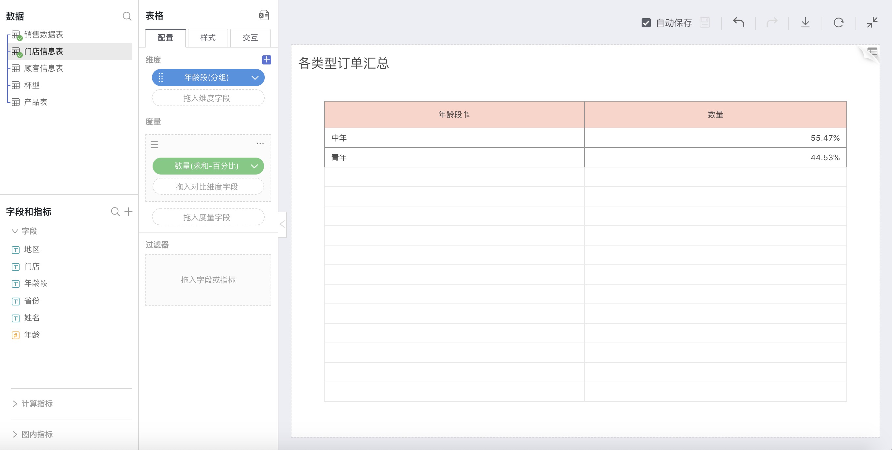Open the measure group hamburger menu
The height and width of the screenshot is (450, 892).
[155, 145]
